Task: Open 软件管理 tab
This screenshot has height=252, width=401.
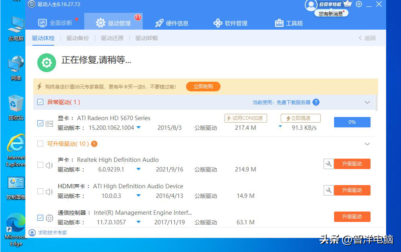Action: point(231,23)
